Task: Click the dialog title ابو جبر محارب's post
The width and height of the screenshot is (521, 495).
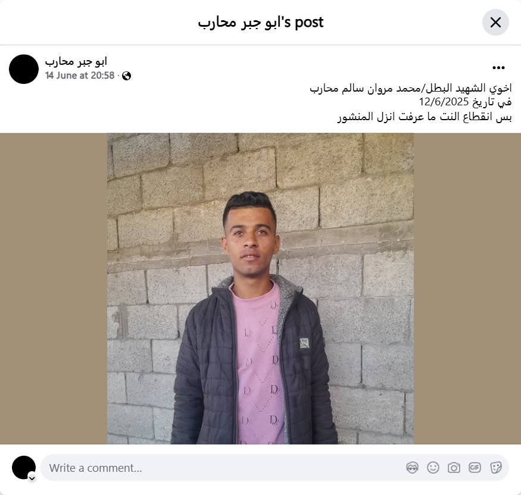Action: point(261,22)
